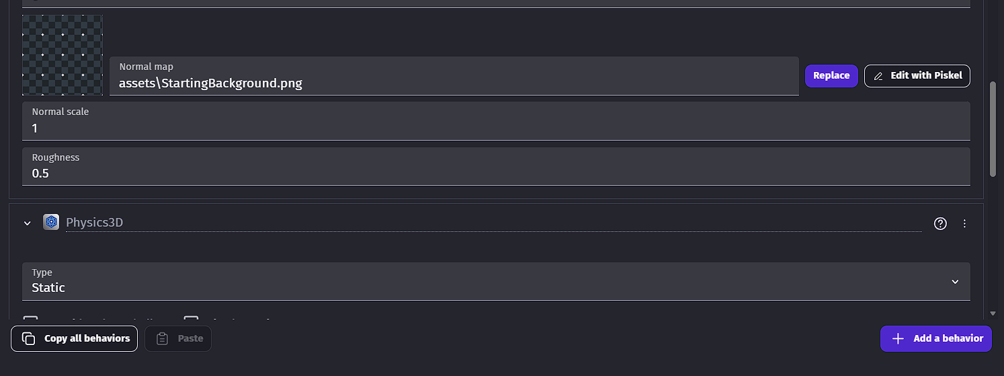Click the Physics3D behavior icon
Image resolution: width=1004 pixels, height=376 pixels.
click(51, 223)
